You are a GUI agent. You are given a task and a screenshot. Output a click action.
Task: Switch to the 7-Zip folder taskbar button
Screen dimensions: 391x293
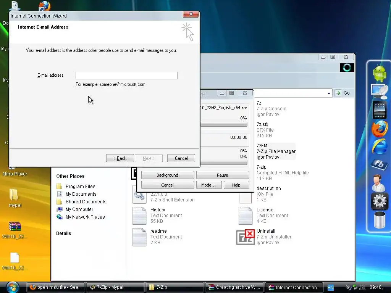pyautogui.click(x=175, y=287)
